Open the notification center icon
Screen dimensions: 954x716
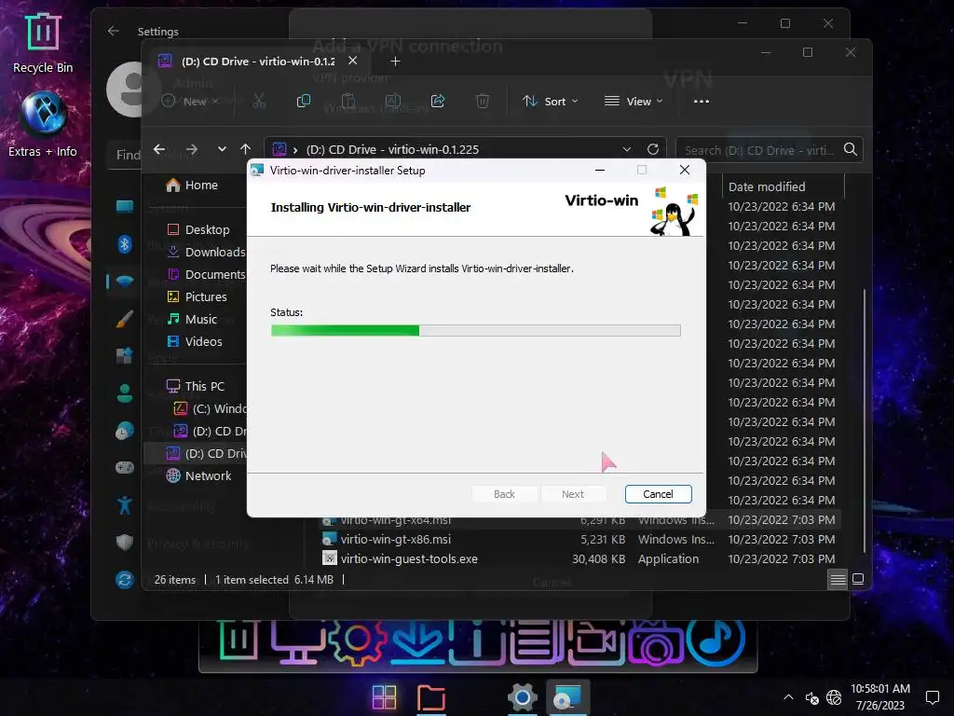pyautogui.click(x=932, y=697)
